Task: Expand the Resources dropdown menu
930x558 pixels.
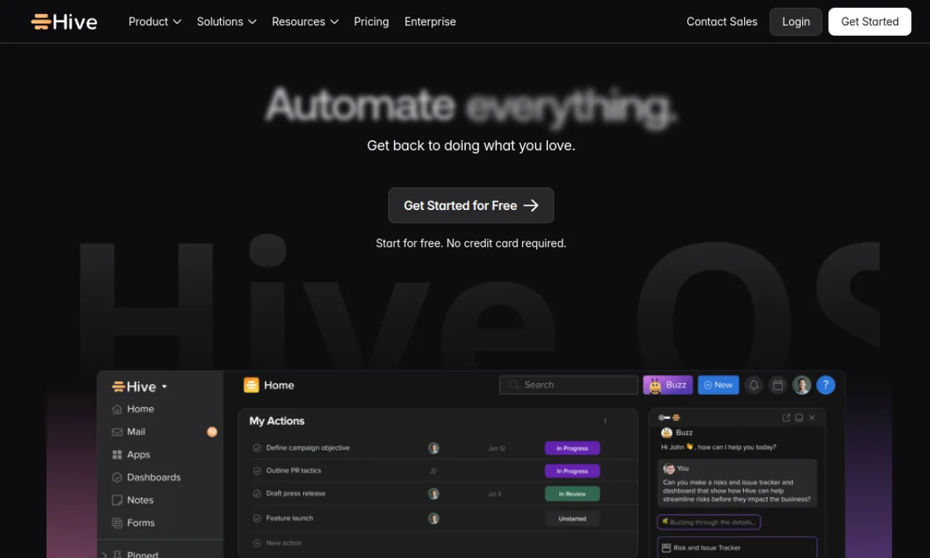Action: [x=305, y=22]
